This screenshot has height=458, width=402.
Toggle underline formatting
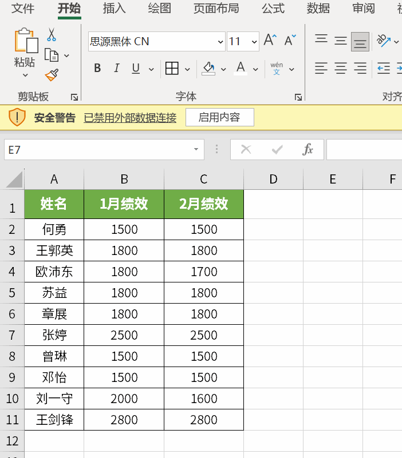click(136, 69)
